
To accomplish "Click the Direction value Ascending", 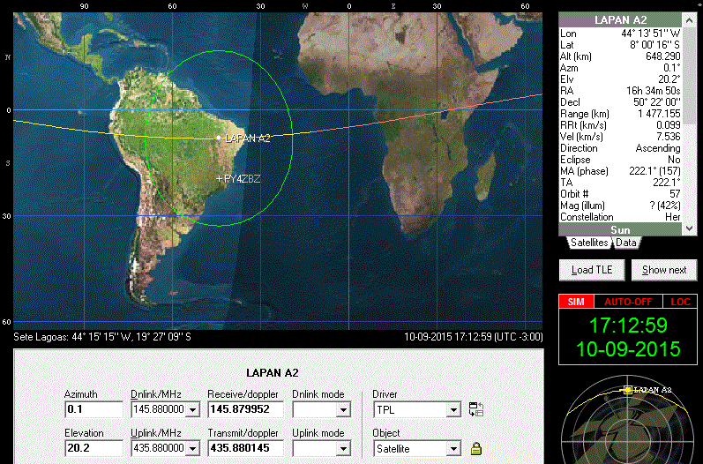I will [x=658, y=148].
